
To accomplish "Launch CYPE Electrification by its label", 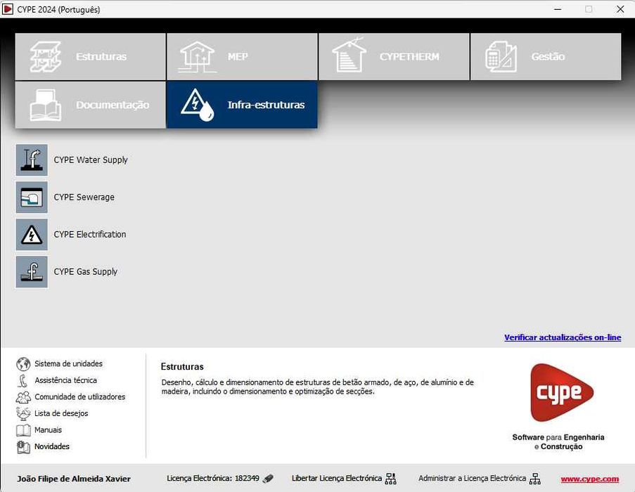I will pos(90,235).
